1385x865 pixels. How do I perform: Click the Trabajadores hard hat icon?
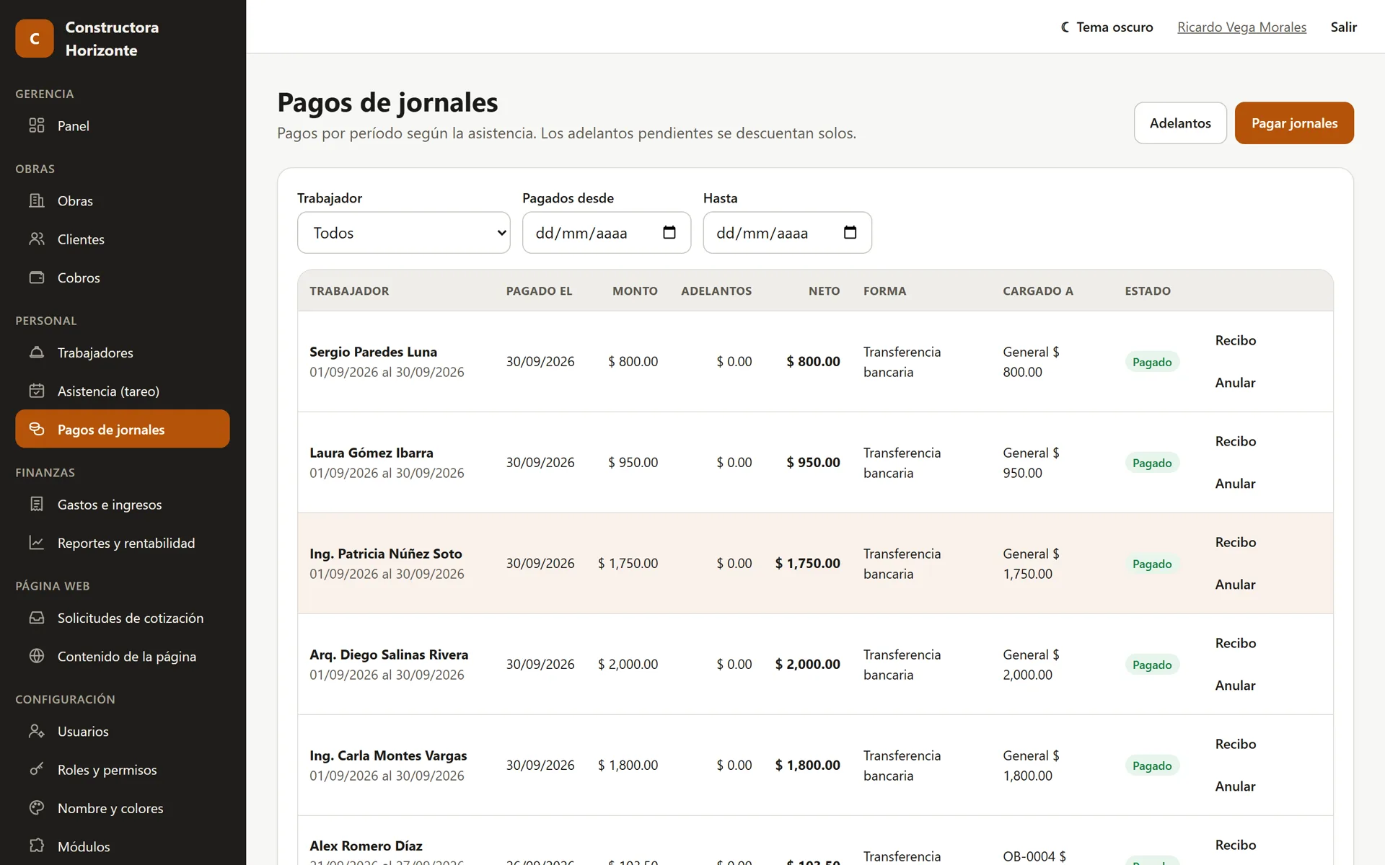click(37, 352)
